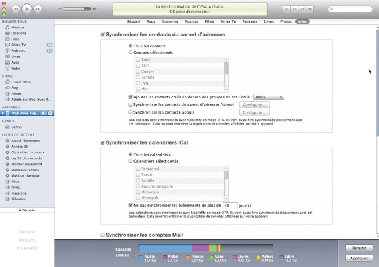Select Groupes sélectionnés radio button
Screen dimensions: 379x267
click(131, 52)
